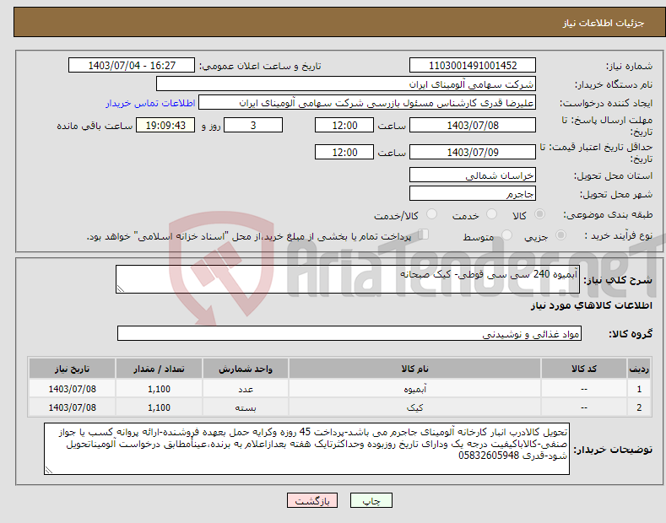This screenshot has height=523, width=666.
Task: Click row number 1 cell
Action: (639, 388)
